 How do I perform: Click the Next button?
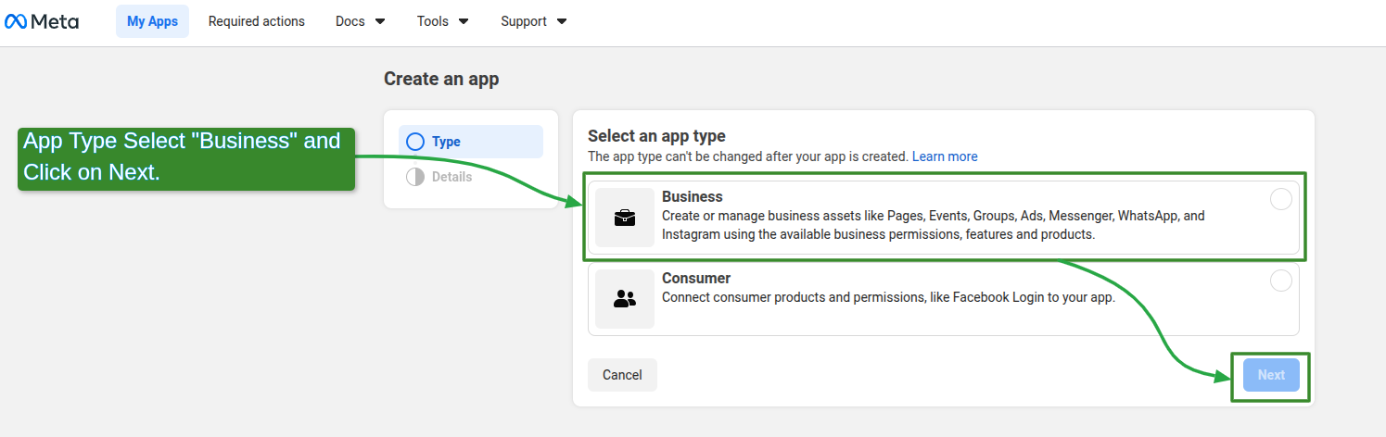(1271, 375)
